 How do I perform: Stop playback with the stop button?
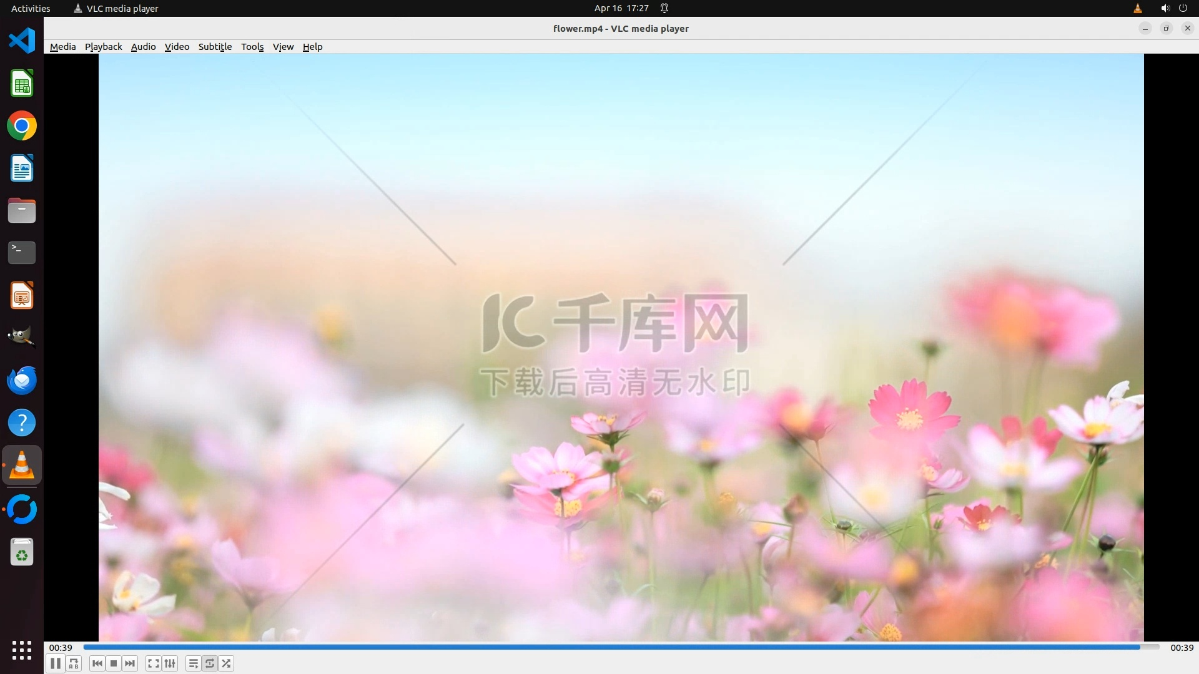click(114, 663)
